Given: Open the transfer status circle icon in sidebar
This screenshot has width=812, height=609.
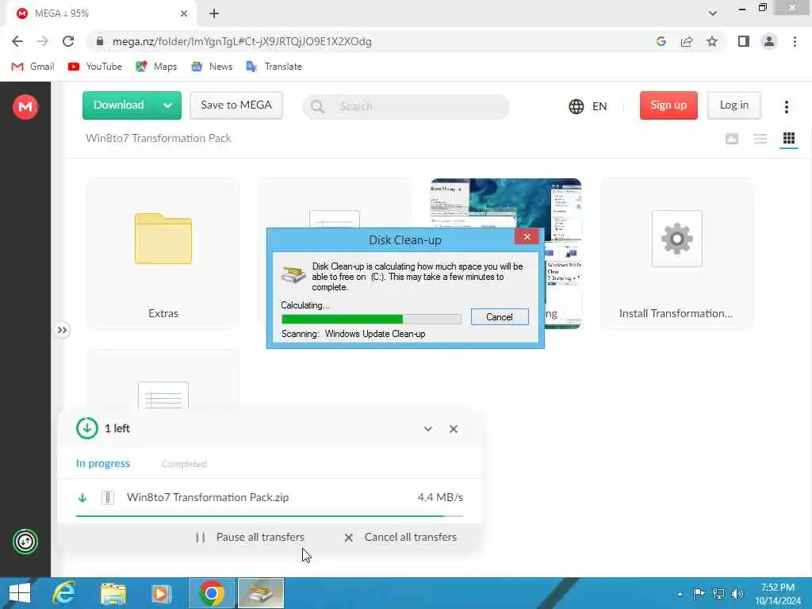Looking at the screenshot, I should (x=25, y=542).
